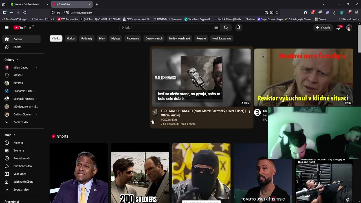361x203 pixels.
Task: Open a new browser tab
Action: click(97, 5)
